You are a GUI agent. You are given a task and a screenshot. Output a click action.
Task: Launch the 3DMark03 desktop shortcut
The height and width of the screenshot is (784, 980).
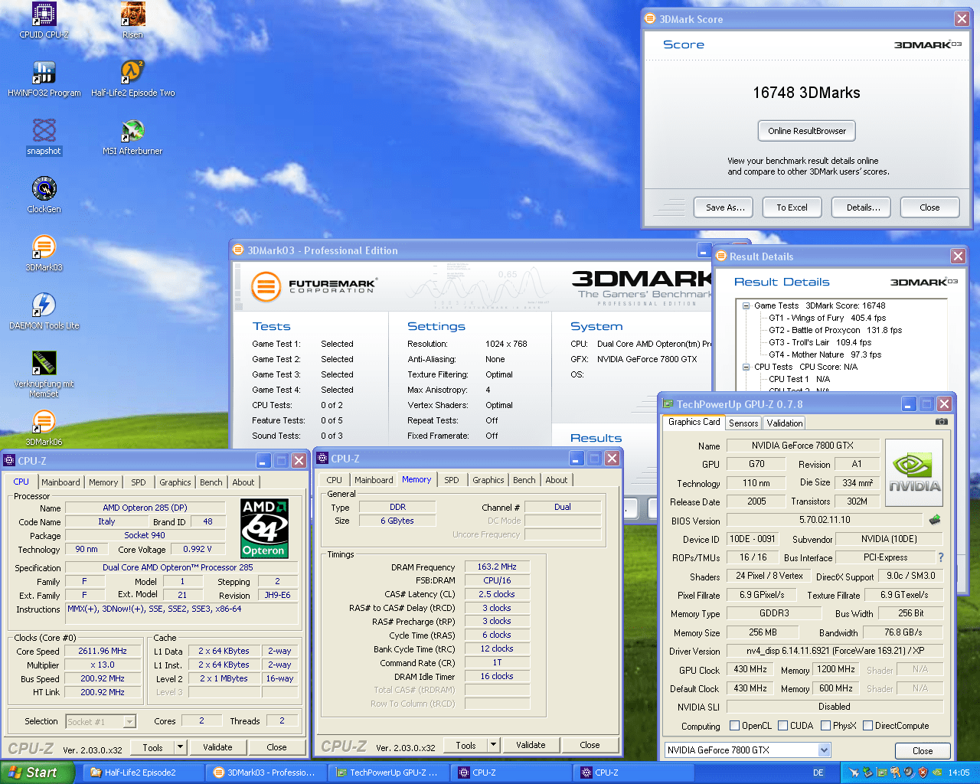pos(44,253)
